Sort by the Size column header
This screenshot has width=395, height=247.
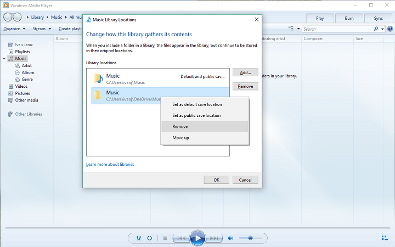(x=359, y=38)
